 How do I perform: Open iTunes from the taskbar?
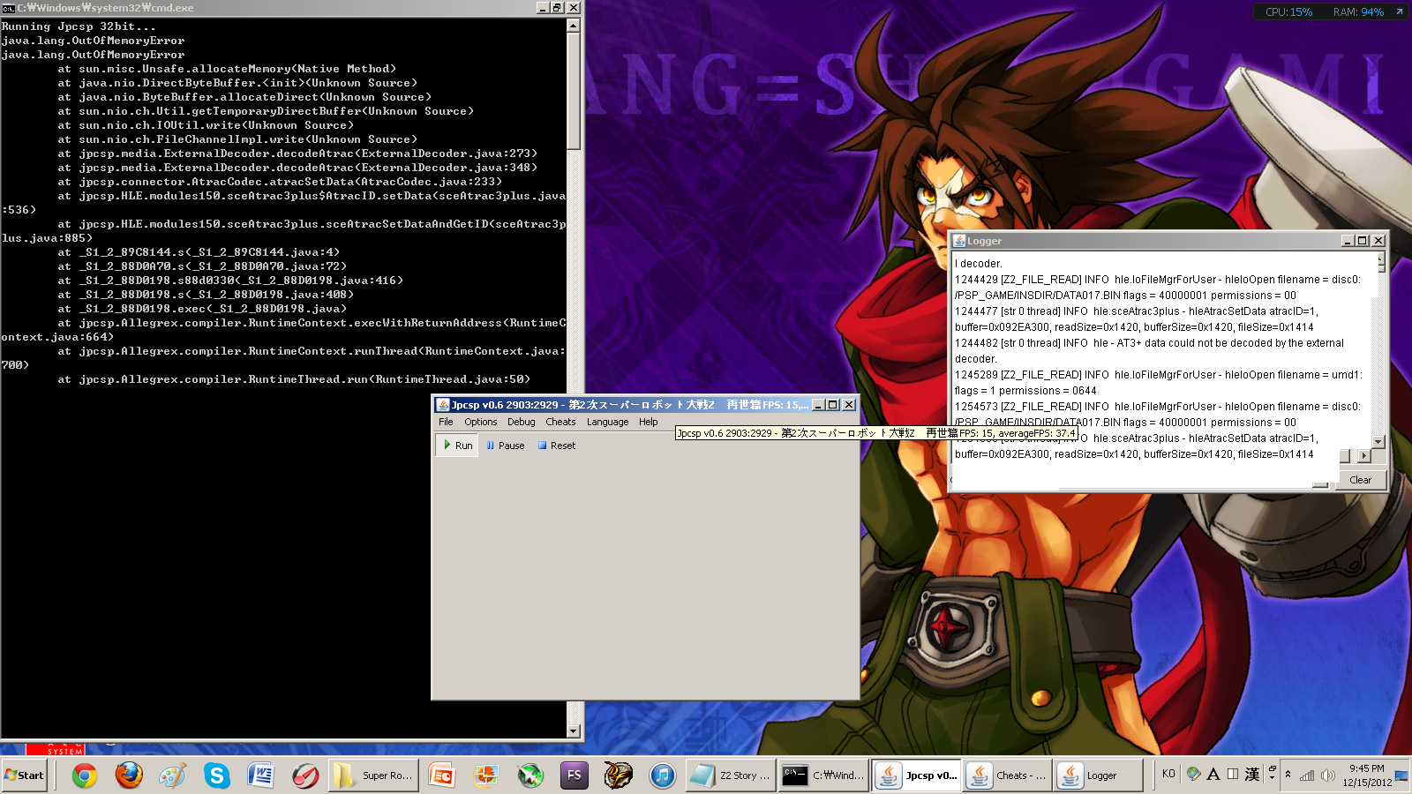[x=662, y=775]
